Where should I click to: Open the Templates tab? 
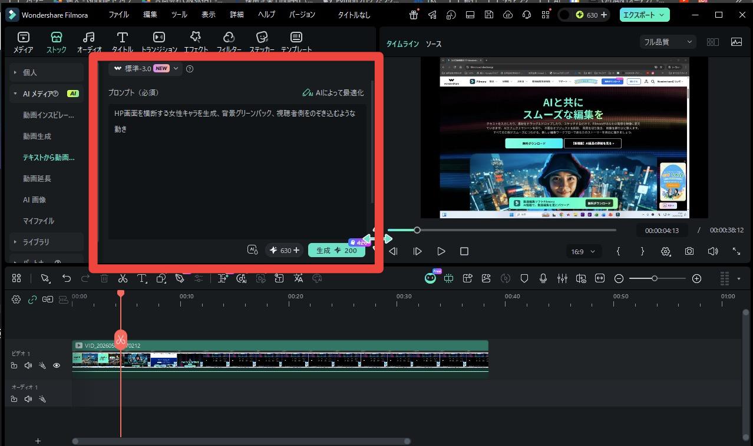pyautogui.click(x=296, y=42)
